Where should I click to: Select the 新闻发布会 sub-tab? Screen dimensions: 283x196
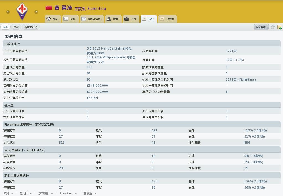pyautogui.click(x=30, y=27)
